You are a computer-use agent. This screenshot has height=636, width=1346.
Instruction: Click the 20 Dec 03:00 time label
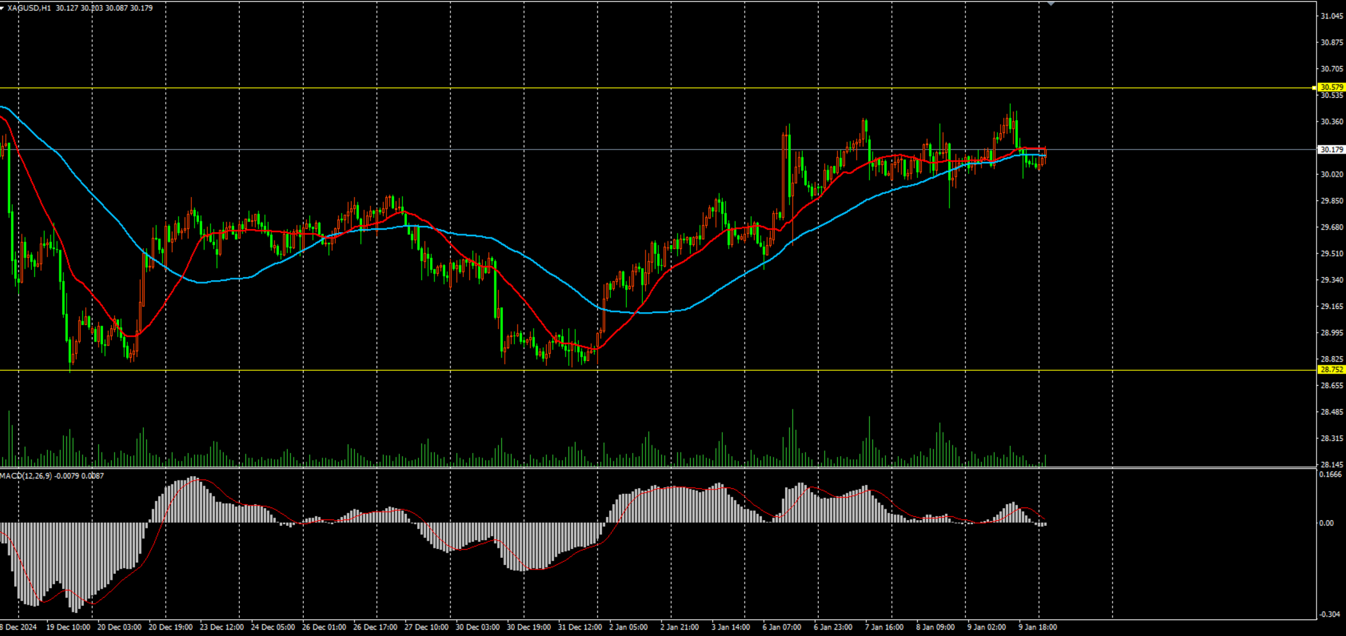[x=120, y=628]
